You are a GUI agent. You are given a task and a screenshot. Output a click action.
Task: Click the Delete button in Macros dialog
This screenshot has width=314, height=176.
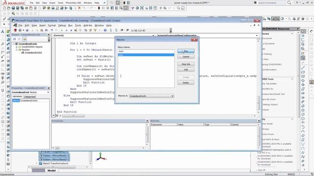186,83
